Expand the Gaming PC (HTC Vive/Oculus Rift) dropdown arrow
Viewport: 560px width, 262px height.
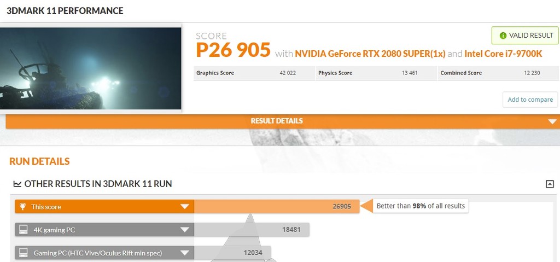(x=185, y=253)
